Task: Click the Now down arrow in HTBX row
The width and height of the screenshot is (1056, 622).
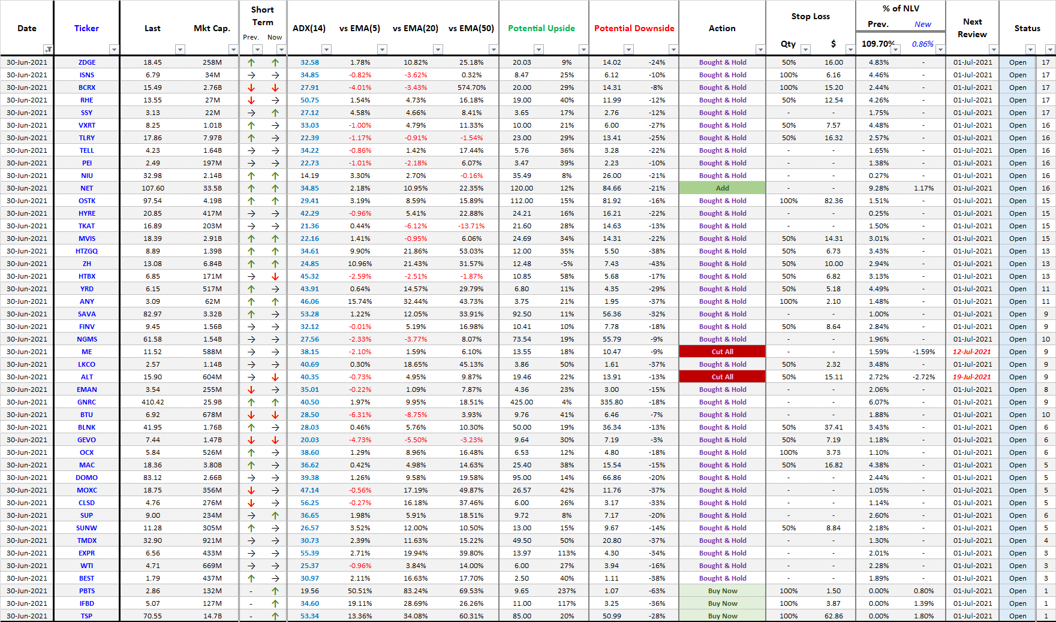Action: 275,276
